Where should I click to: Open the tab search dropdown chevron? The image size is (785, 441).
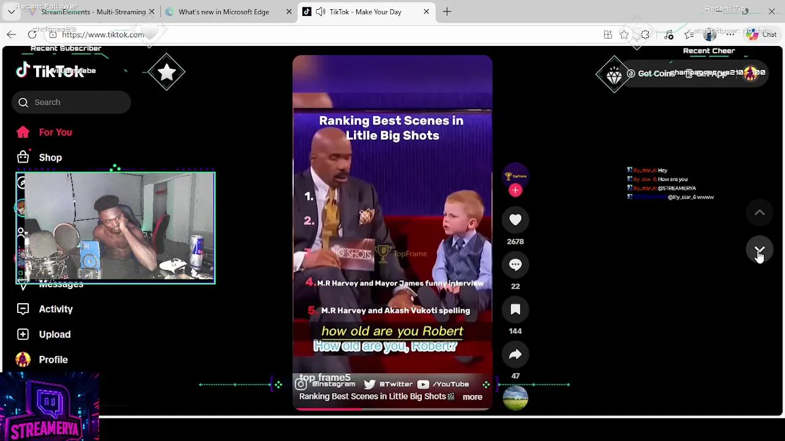click(x=11, y=12)
